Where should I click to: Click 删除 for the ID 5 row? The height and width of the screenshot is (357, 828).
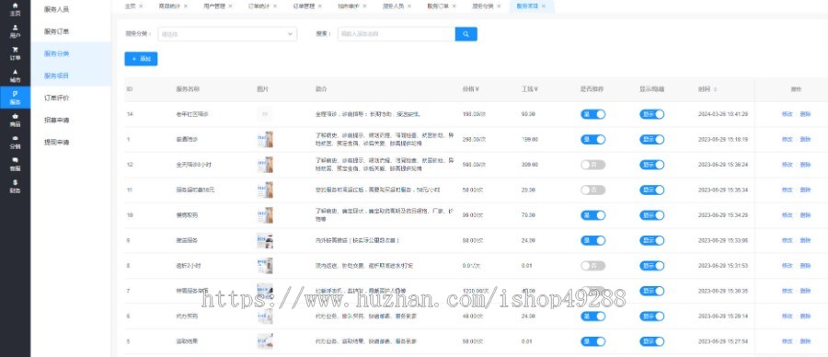click(x=805, y=341)
